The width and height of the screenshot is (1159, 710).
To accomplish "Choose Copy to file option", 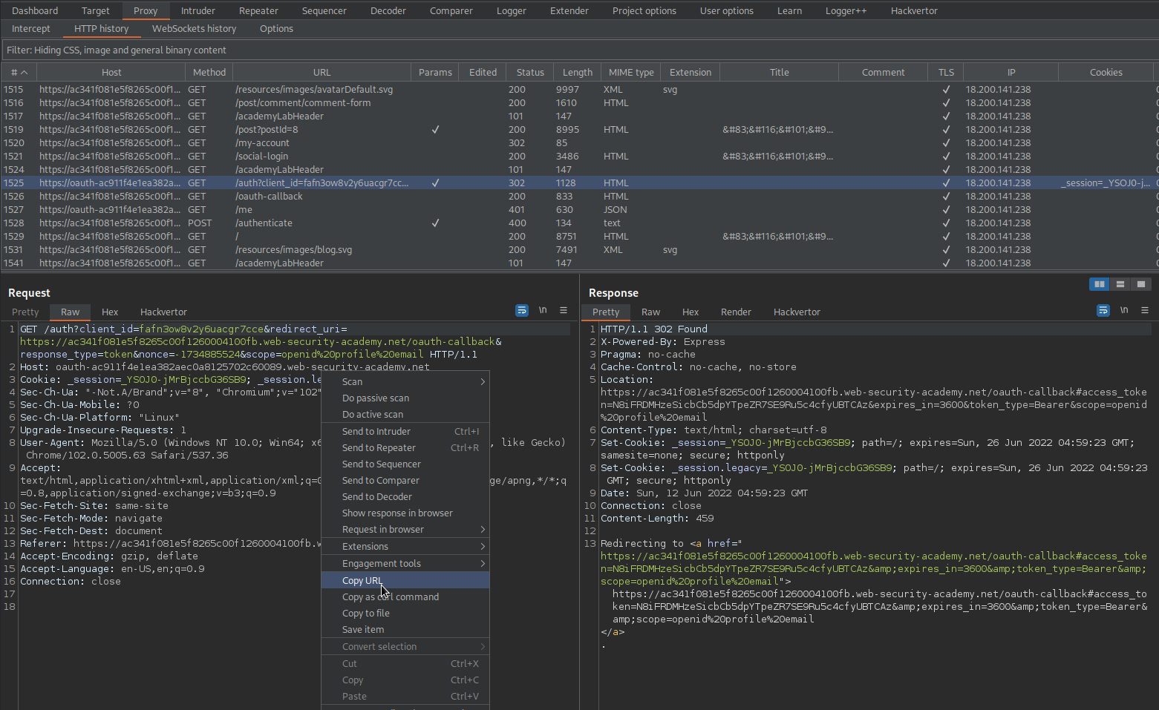I will coord(405,613).
